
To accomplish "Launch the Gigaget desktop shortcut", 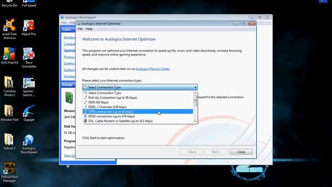I will (29, 113).
